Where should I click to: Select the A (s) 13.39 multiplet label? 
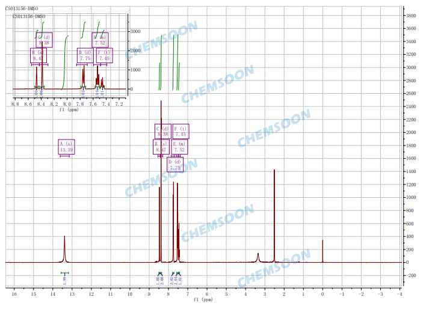pyautogui.click(x=66, y=147)
